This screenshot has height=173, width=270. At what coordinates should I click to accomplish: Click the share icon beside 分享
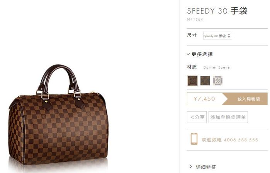192,117
